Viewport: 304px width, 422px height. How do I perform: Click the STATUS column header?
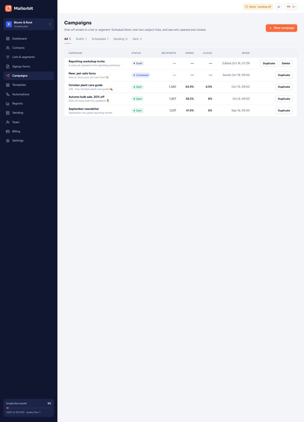(x=136, y=53)
